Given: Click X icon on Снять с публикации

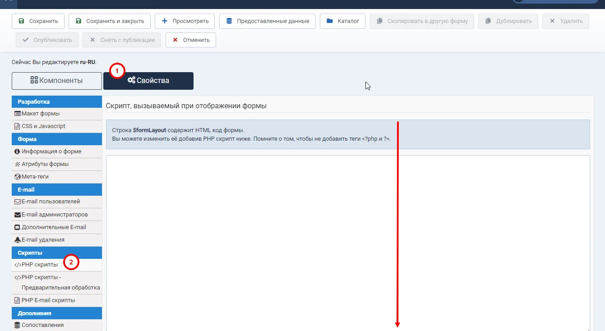Looking at the screenshot, I should [x=92, y=40].
